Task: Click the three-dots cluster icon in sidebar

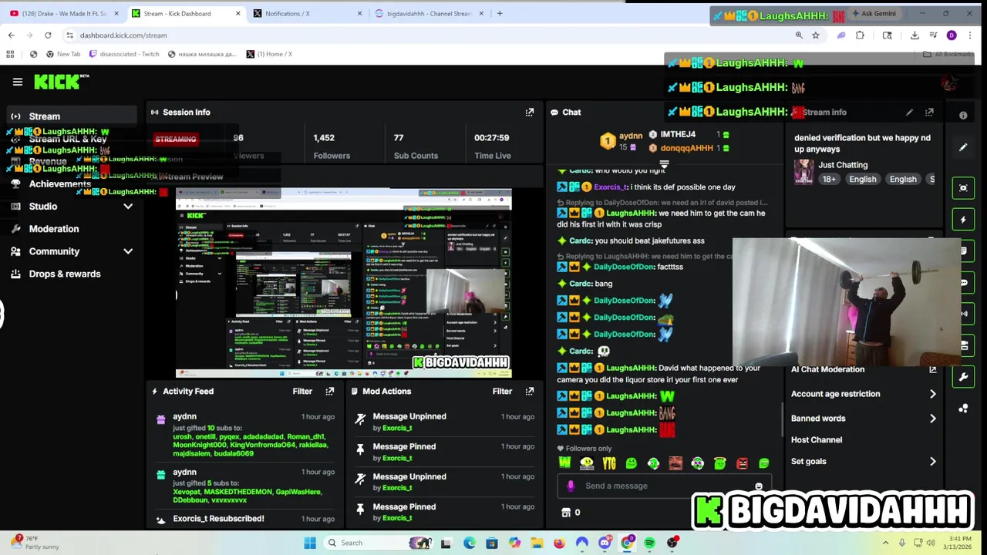Action: [x=963, y=409]
